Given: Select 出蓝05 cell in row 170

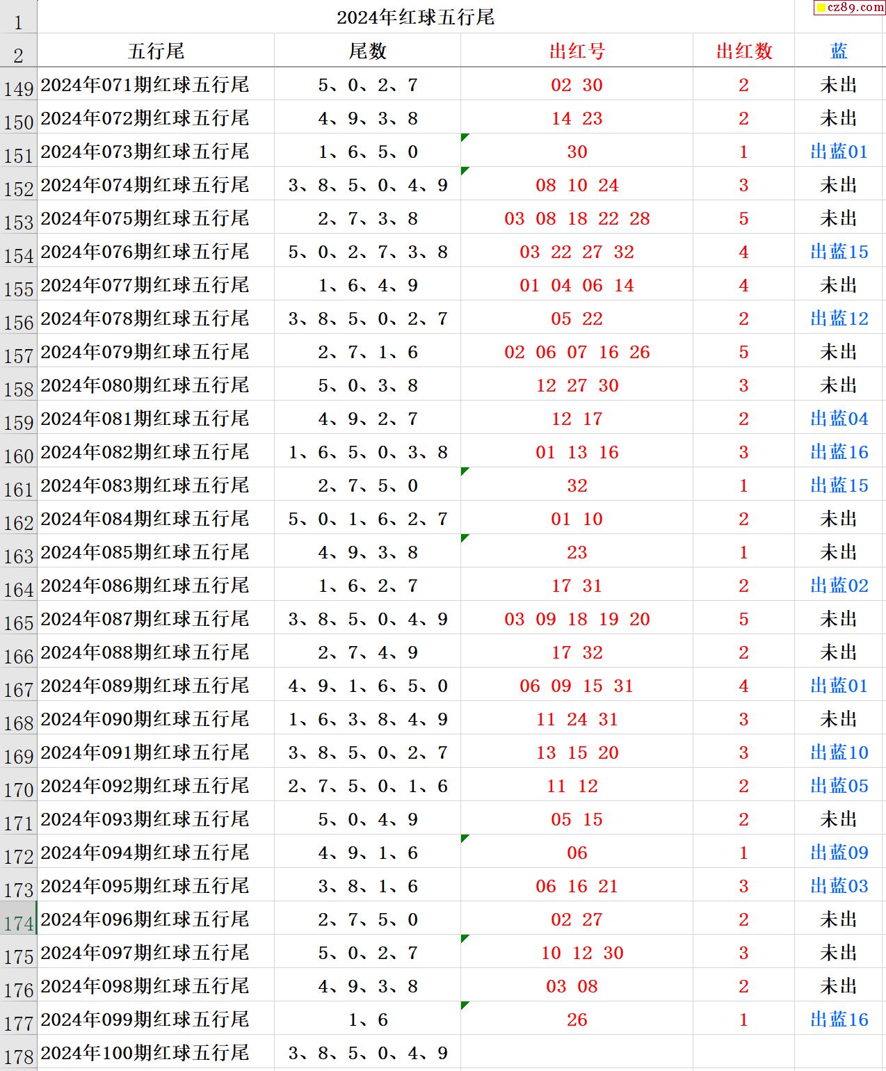Looking at the screenshot, I should click(839, 785).
